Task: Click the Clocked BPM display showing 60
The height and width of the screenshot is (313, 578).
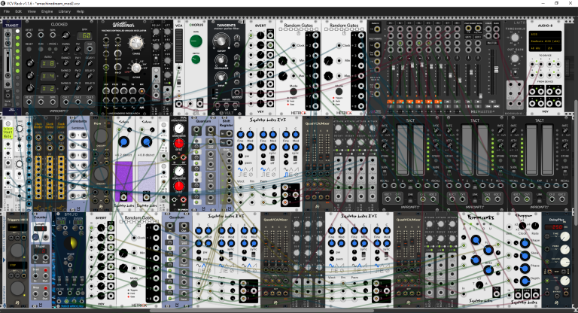Action: pos(86,36)
